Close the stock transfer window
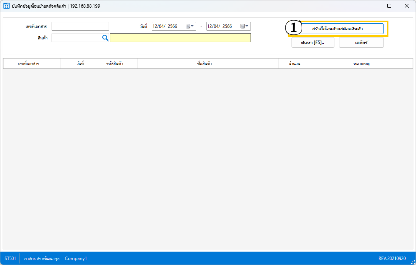The image size is (416, 265). tap(407, 6)
